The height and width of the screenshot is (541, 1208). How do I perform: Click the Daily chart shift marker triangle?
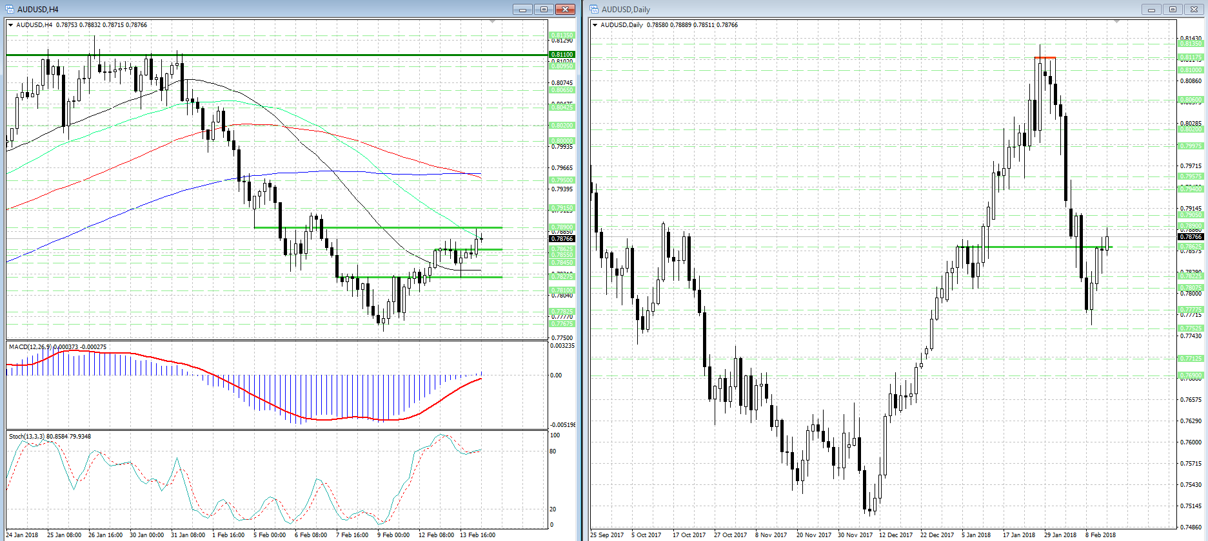point(1116,22)
